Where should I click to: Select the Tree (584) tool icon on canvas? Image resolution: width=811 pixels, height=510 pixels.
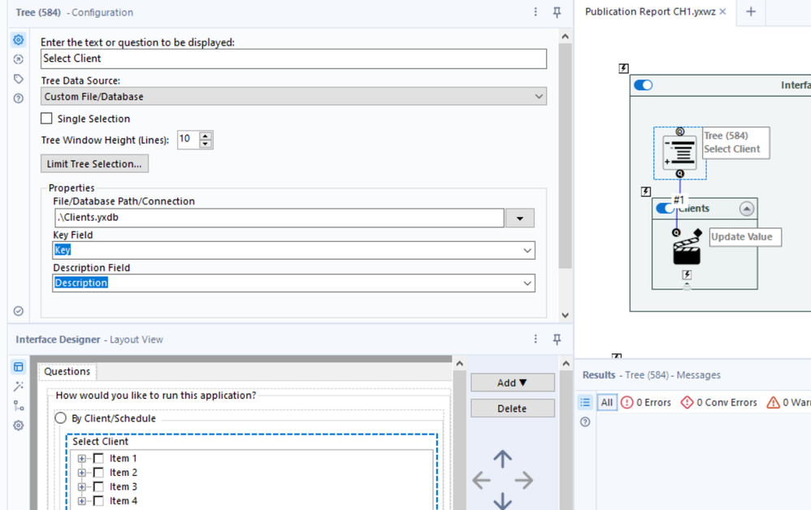(679, 153)
